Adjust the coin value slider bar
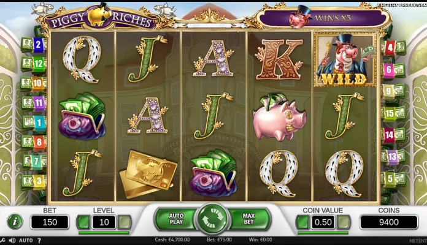The width and height of the screenshot is (427, 245). [x=323, y=233]
